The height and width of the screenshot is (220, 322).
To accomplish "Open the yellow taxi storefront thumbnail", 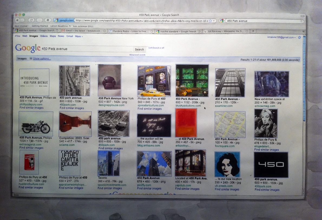I will point(154,81).
